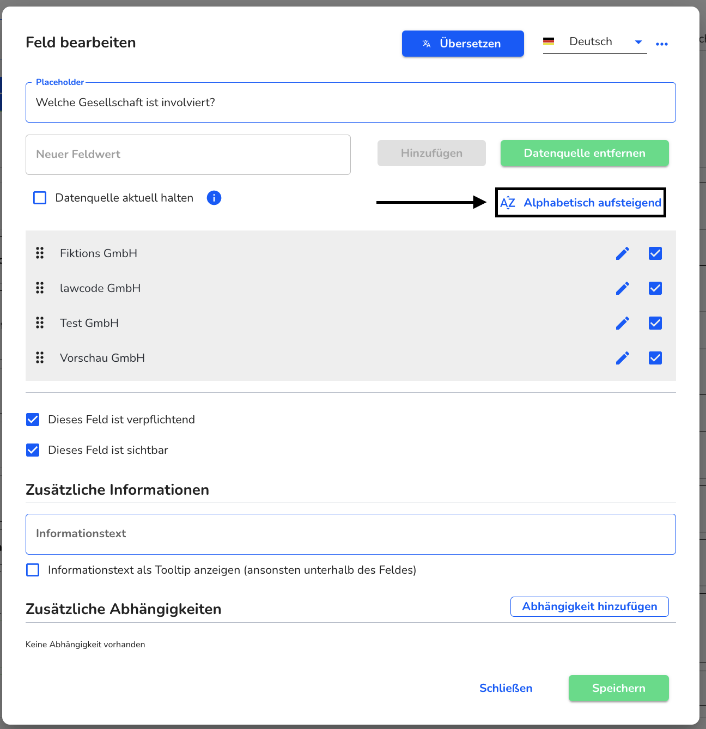706x729 pixels.
Task: Select the Vorschau GmbH text
Action: [x=102, y=358]
